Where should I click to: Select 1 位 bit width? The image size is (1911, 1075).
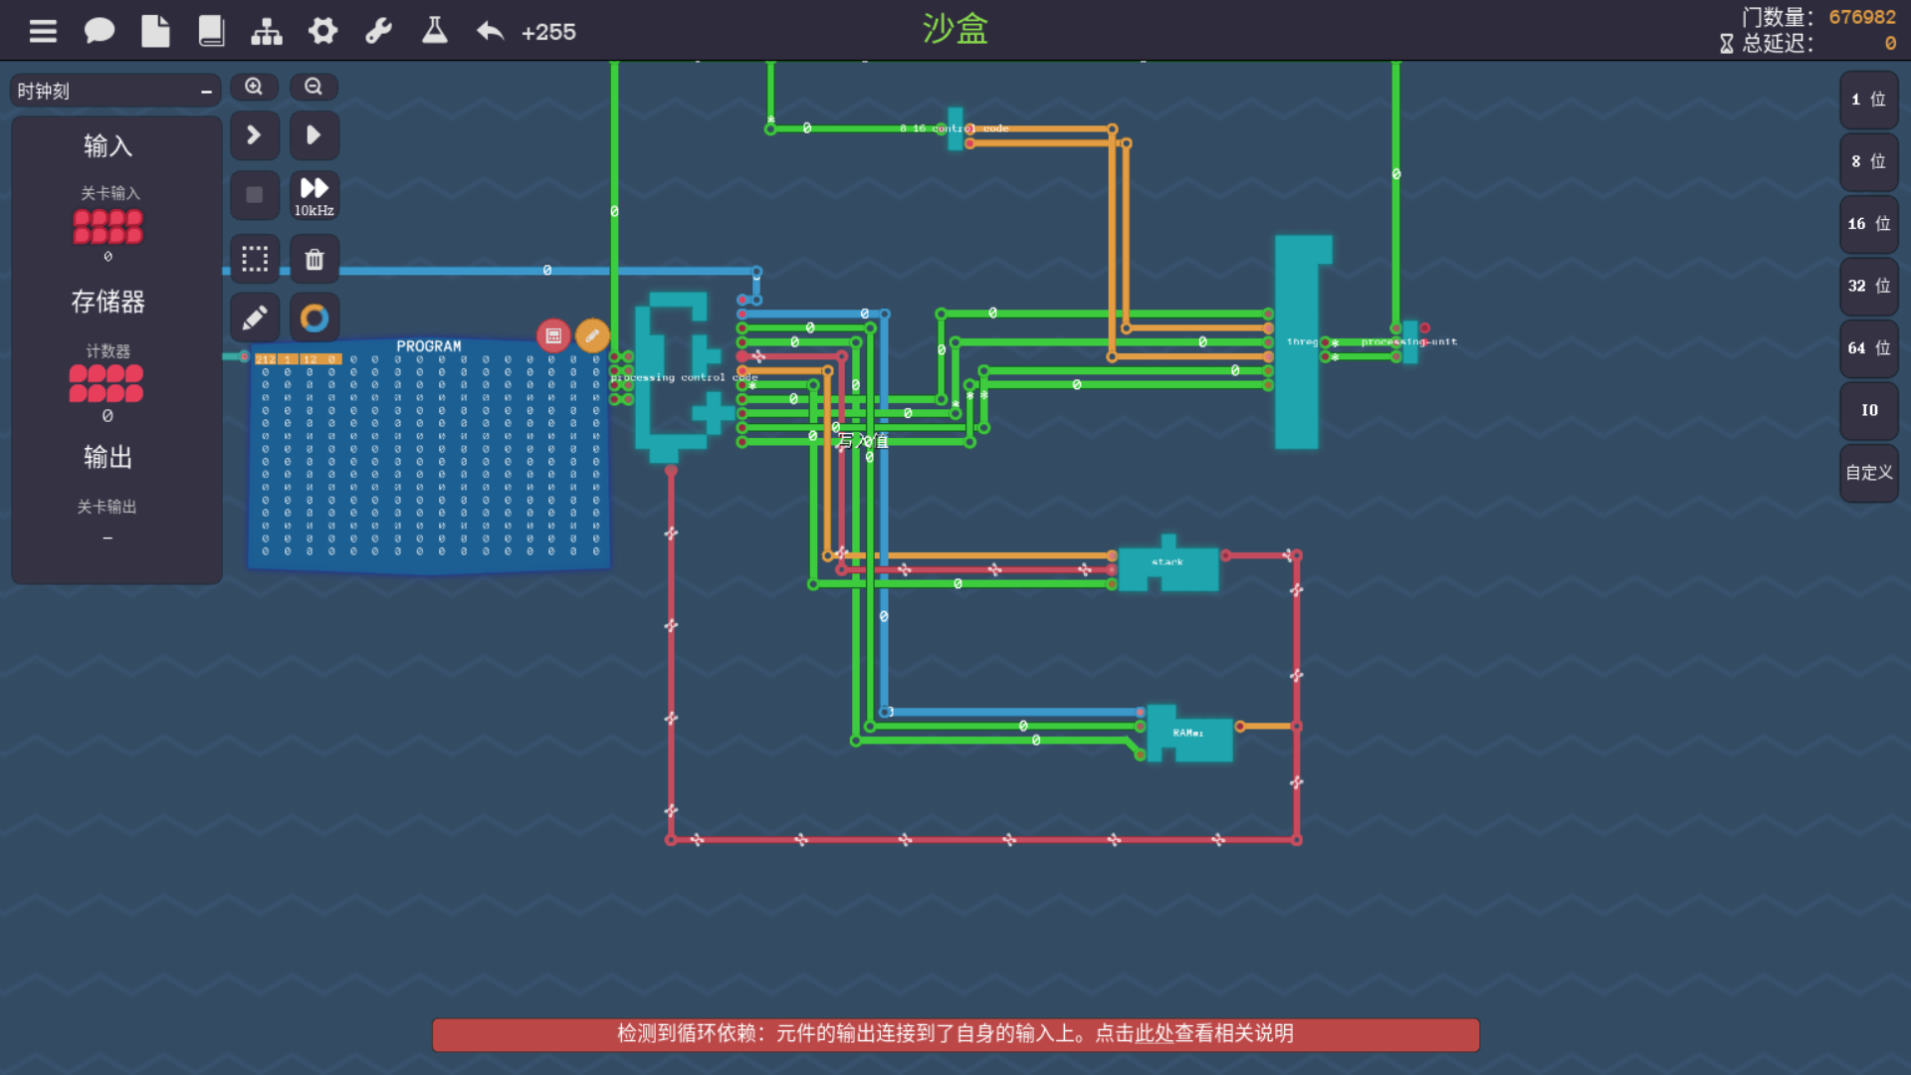tap(1868, 100)
